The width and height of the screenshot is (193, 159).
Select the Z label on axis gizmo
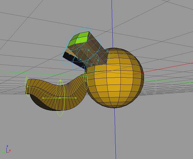pyautogui.click(x=7, y=146)
